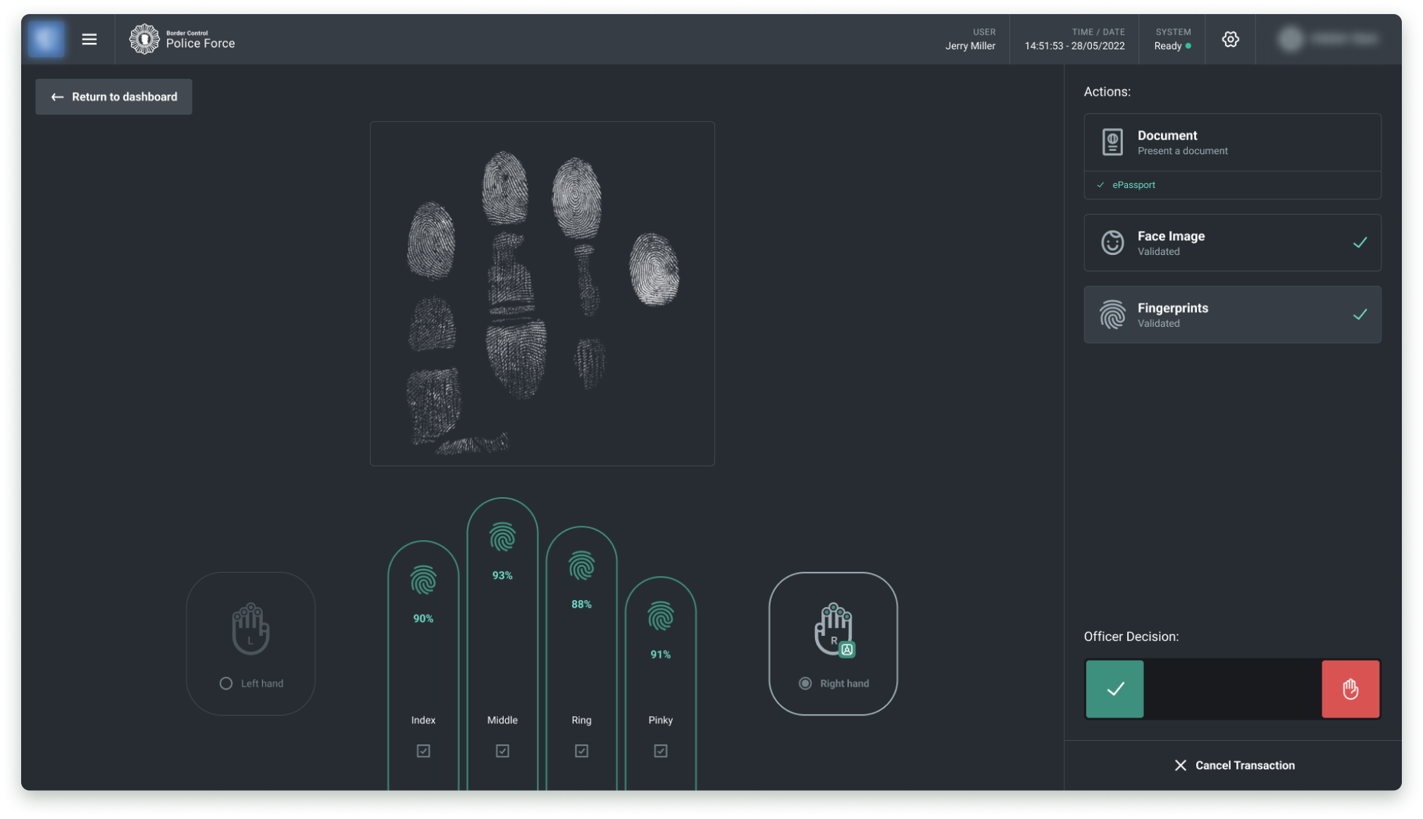Open the Face Image action item
1423x819 pixels.
tap(1231, 243)
